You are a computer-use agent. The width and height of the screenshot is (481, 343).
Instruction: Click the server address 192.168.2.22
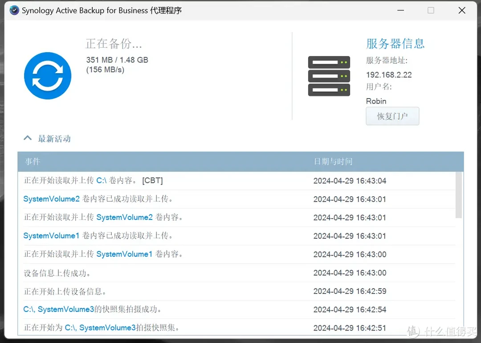coord(389,74)
